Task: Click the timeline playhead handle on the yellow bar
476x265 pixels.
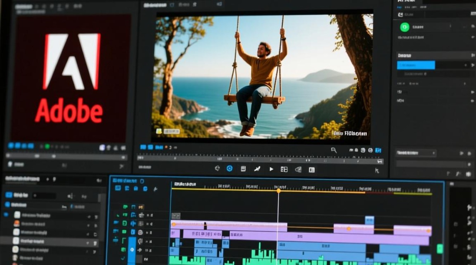Action: [278, 191]
